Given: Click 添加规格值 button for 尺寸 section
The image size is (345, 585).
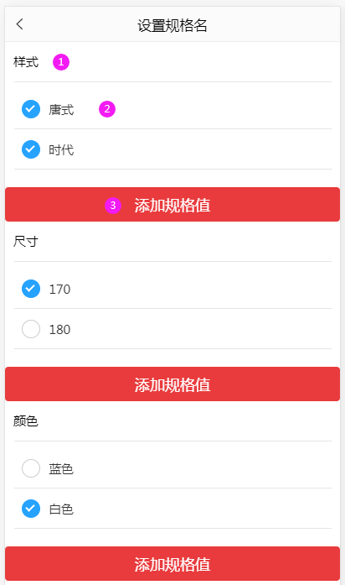Looking at the screenshot, I should point(172,384).
